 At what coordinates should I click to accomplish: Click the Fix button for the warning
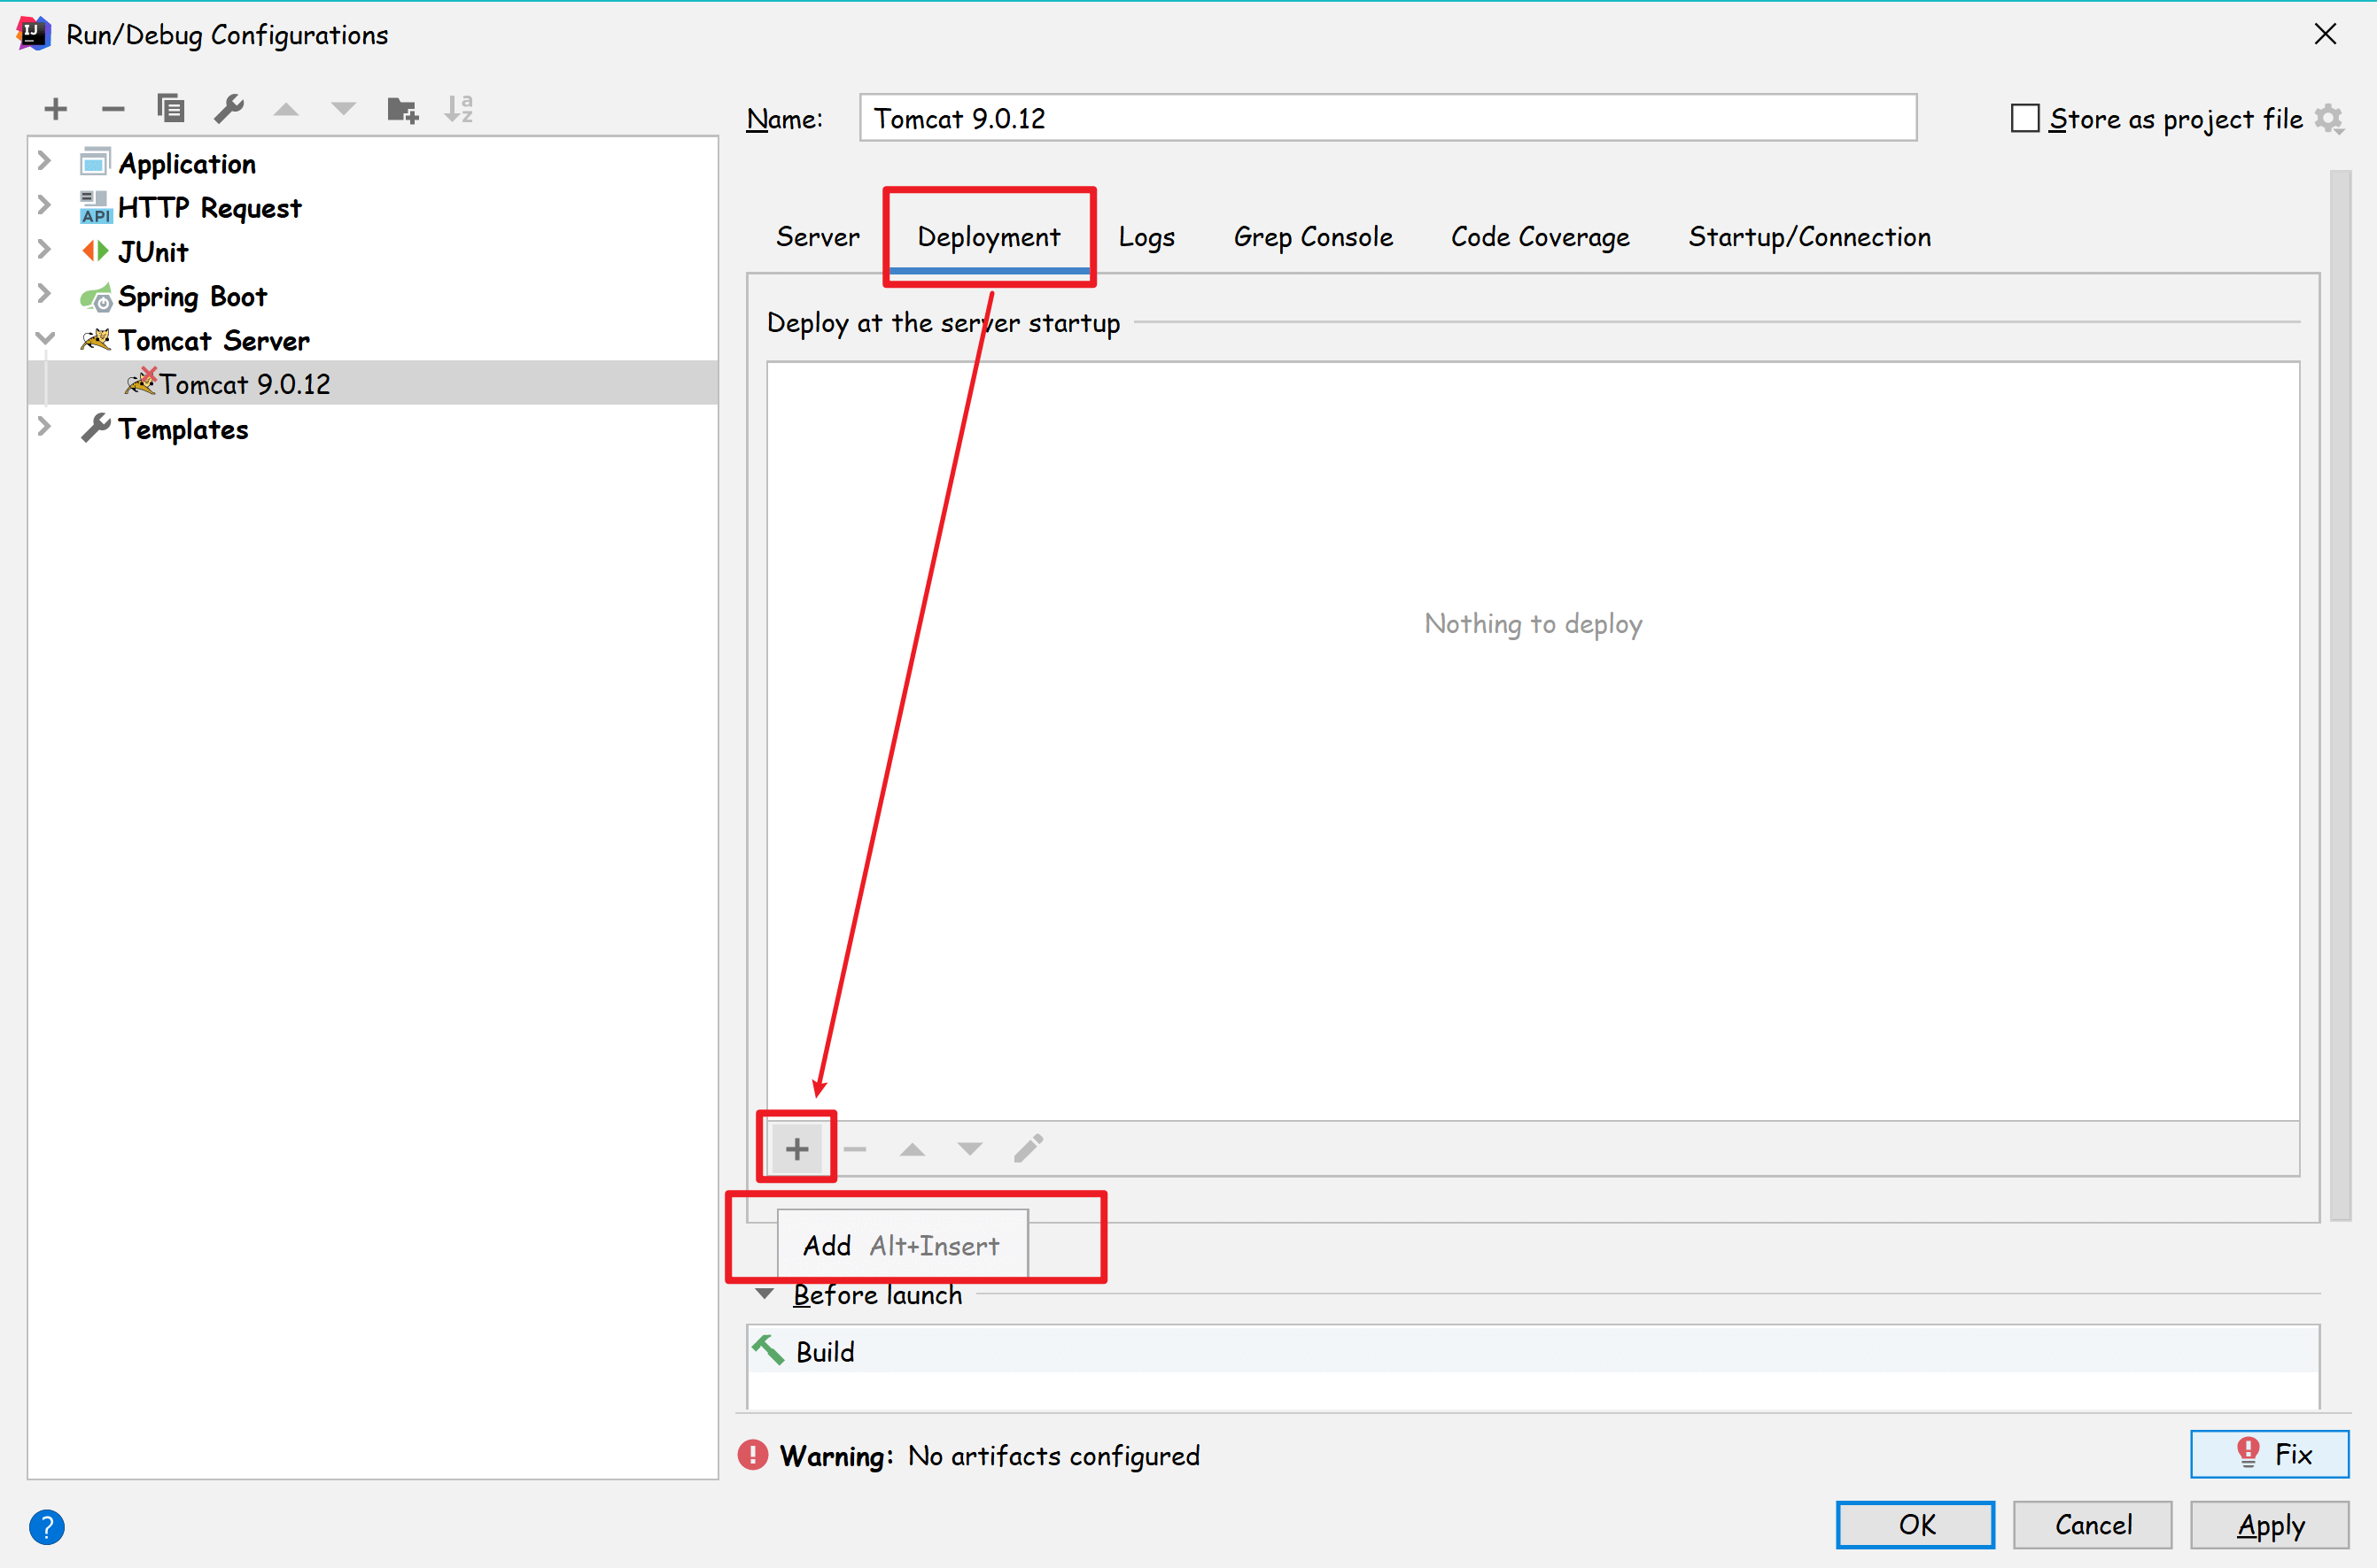coord(2269,1453)
